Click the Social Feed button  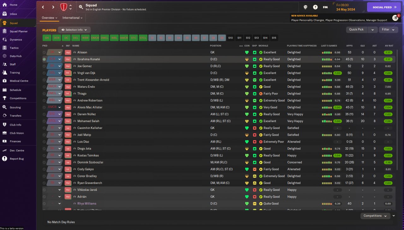[x=384, y=7]
